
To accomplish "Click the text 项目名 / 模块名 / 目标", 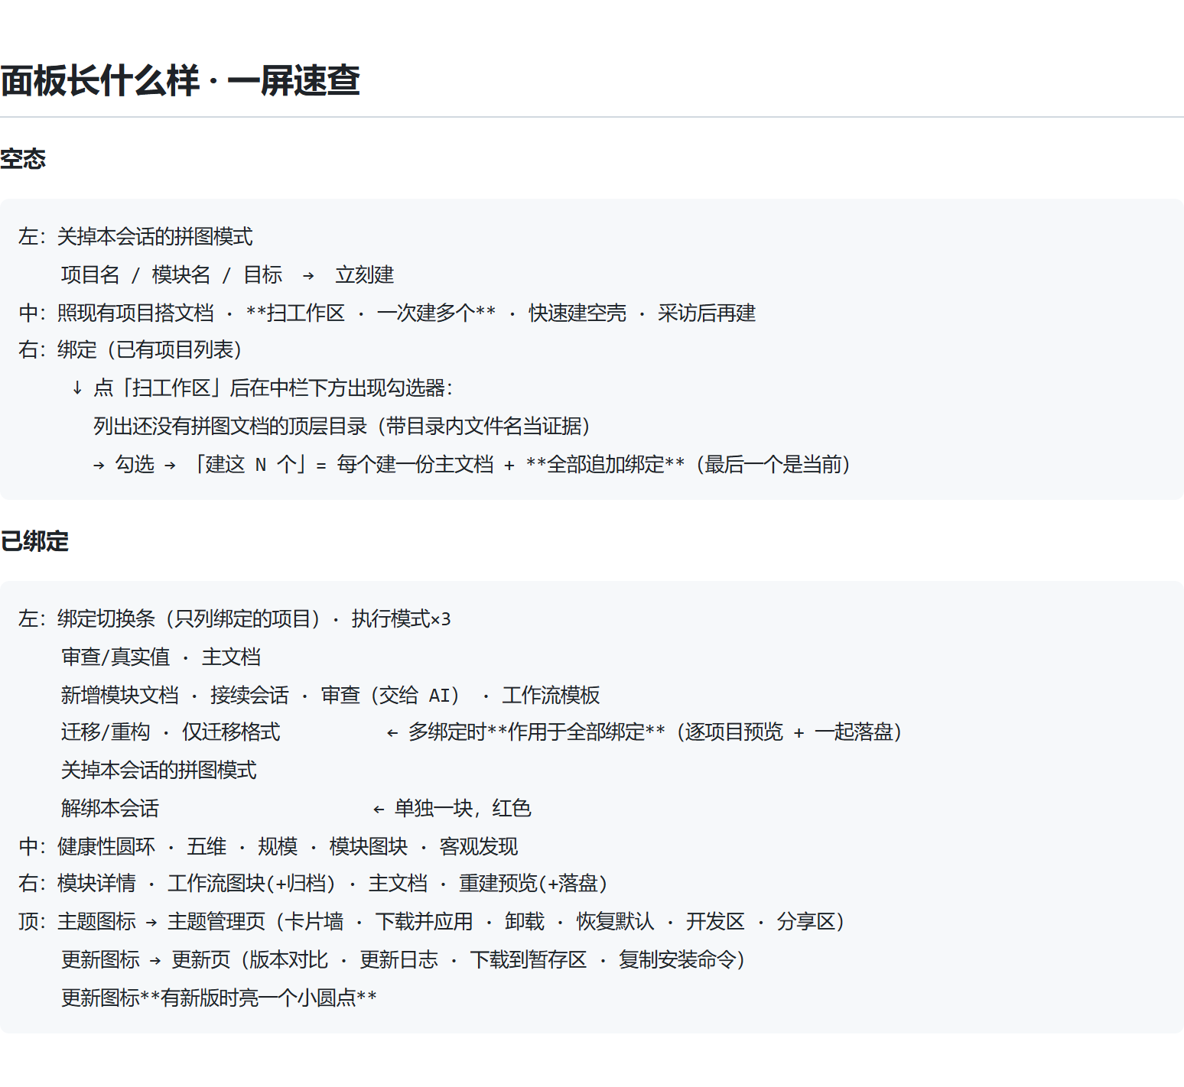I will click(x=172, y=274).
